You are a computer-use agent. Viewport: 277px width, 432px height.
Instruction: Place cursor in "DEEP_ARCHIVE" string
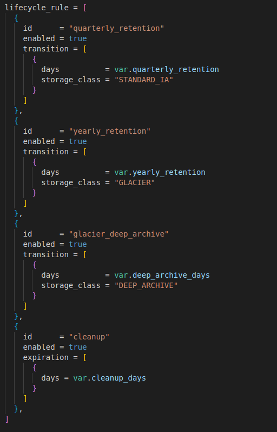pos(146,285)
